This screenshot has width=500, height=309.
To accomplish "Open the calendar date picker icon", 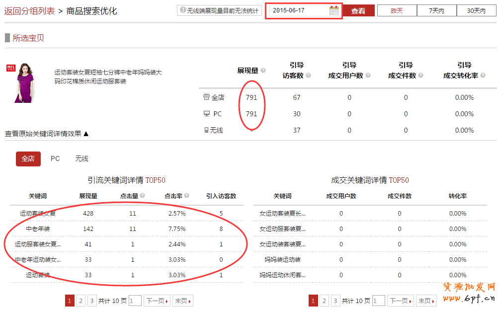I will (333, 10).
